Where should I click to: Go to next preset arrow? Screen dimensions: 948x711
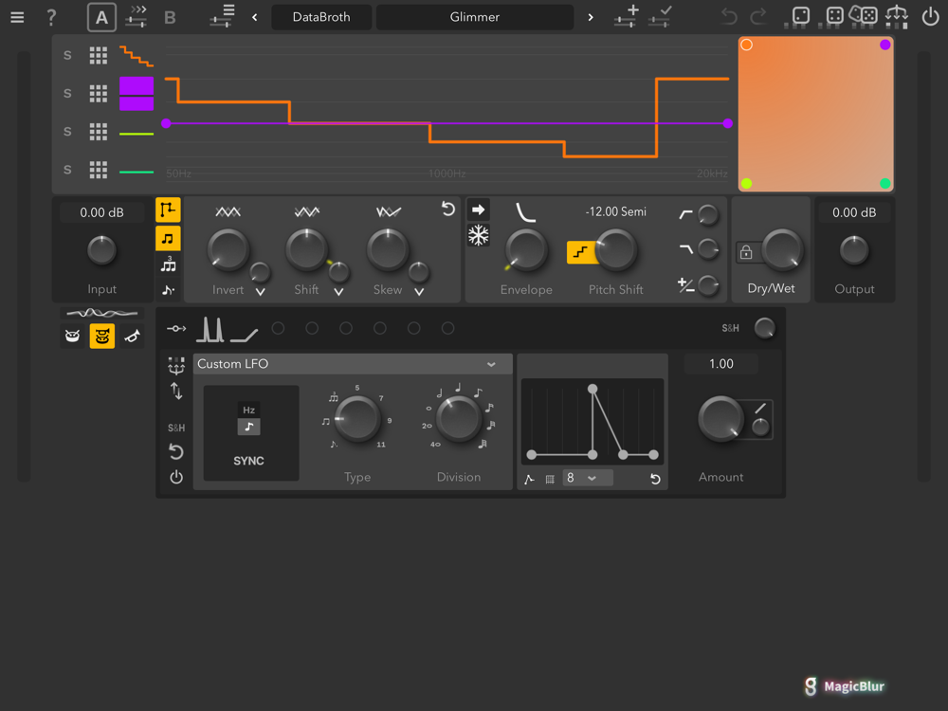(591, 17)
